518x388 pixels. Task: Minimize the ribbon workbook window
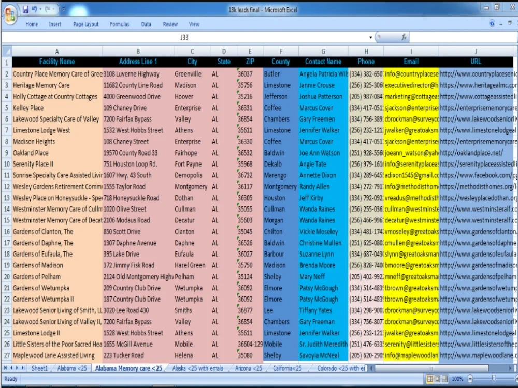coord(501,23)
